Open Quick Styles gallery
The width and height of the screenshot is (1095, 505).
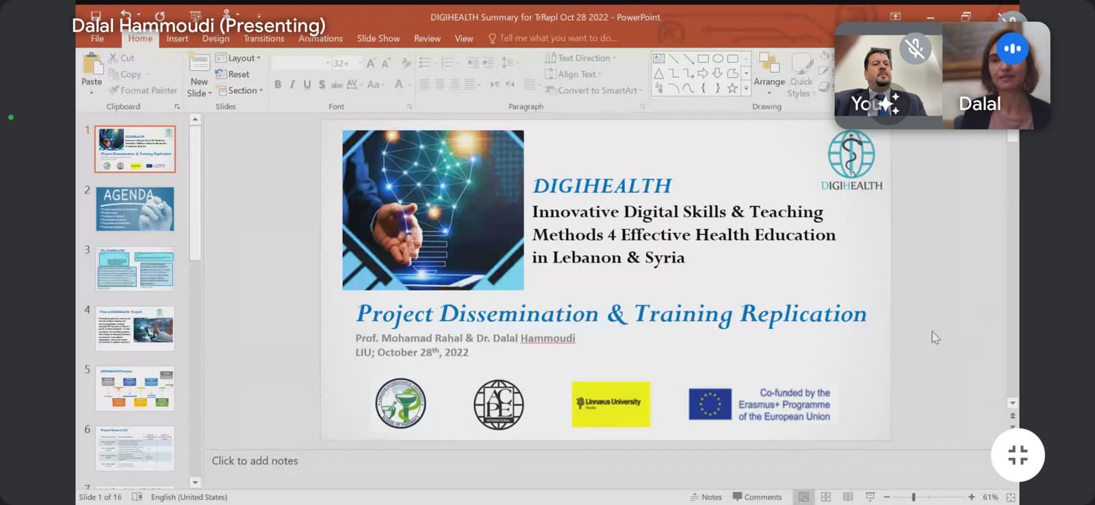tap(801, 75)
